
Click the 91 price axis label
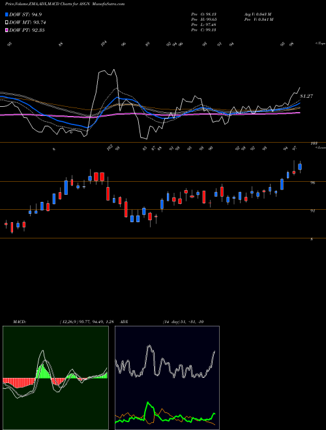312,210
